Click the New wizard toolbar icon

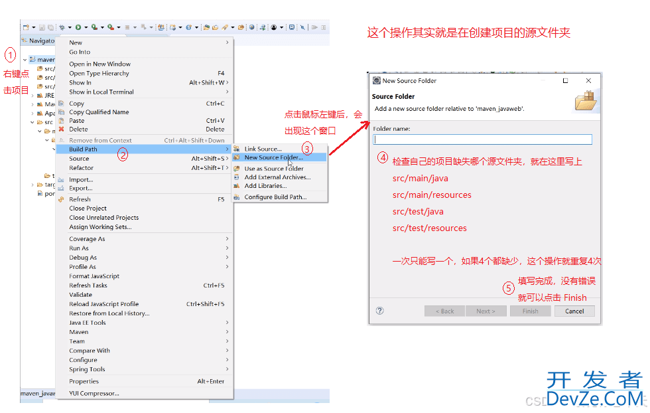(x=26, y=27)
